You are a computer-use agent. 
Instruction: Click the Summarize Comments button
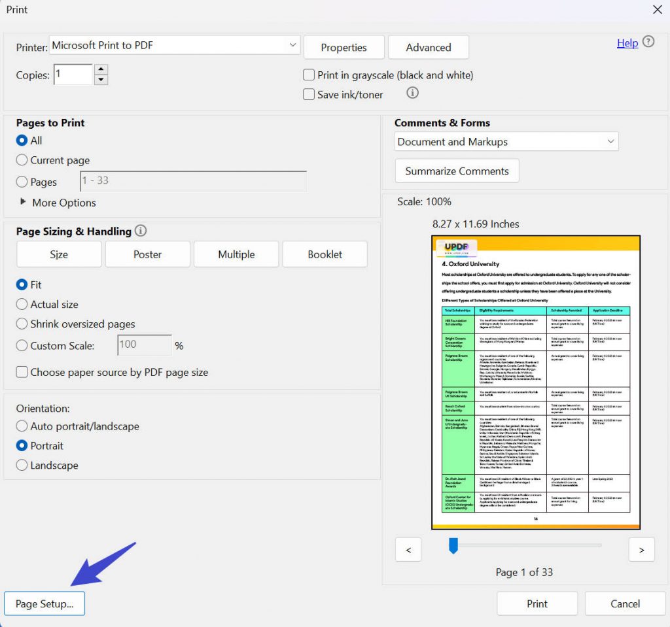click(457, 171)
